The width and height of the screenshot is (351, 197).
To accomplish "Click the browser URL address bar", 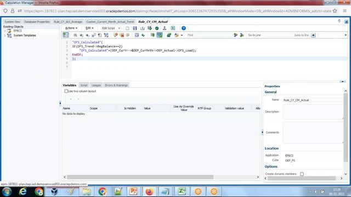I will [177, 11].
